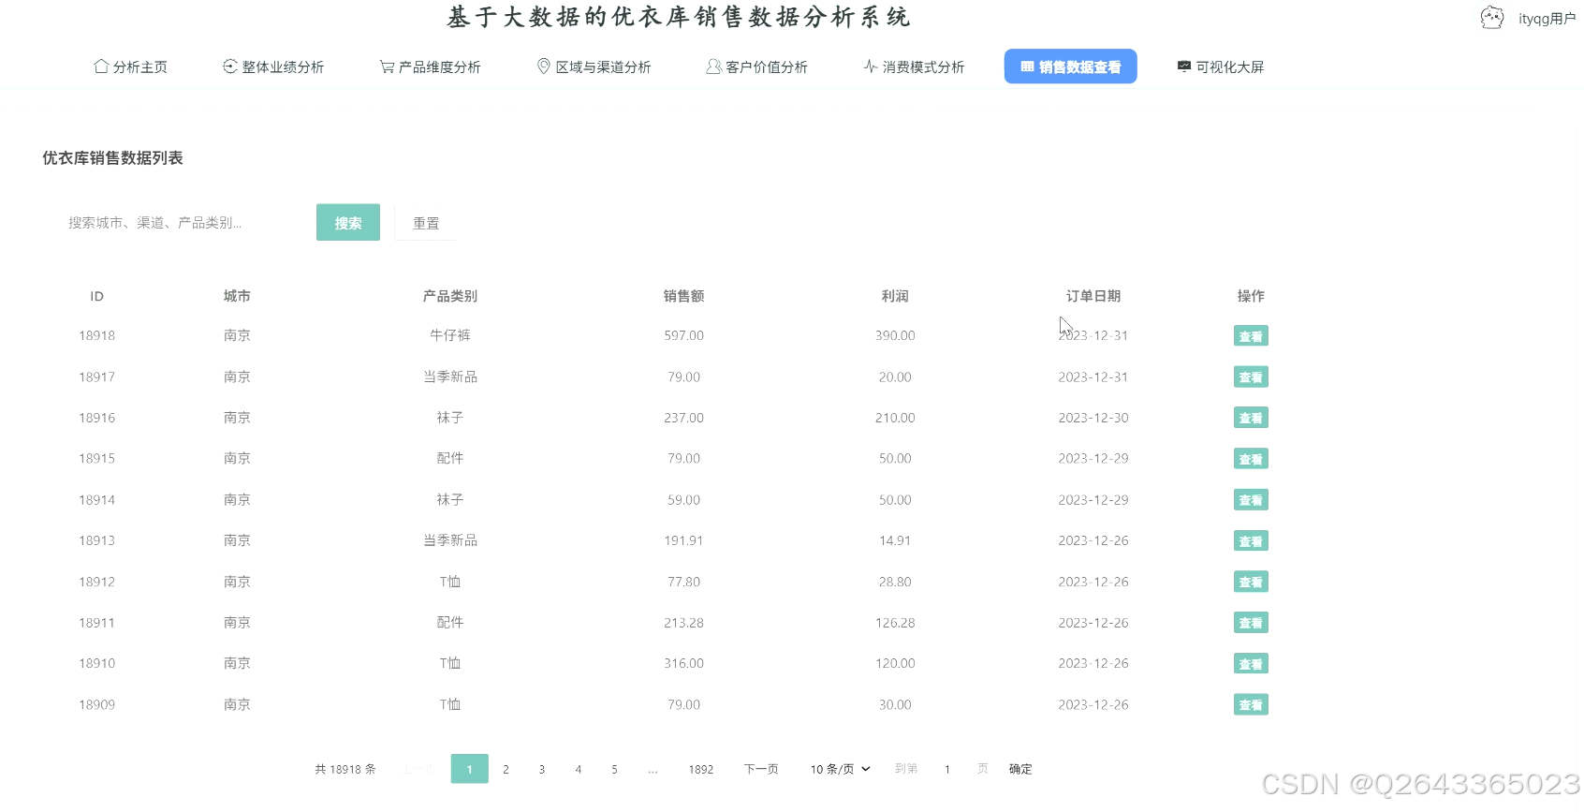Click the page jump number input

tap(947, 769)
